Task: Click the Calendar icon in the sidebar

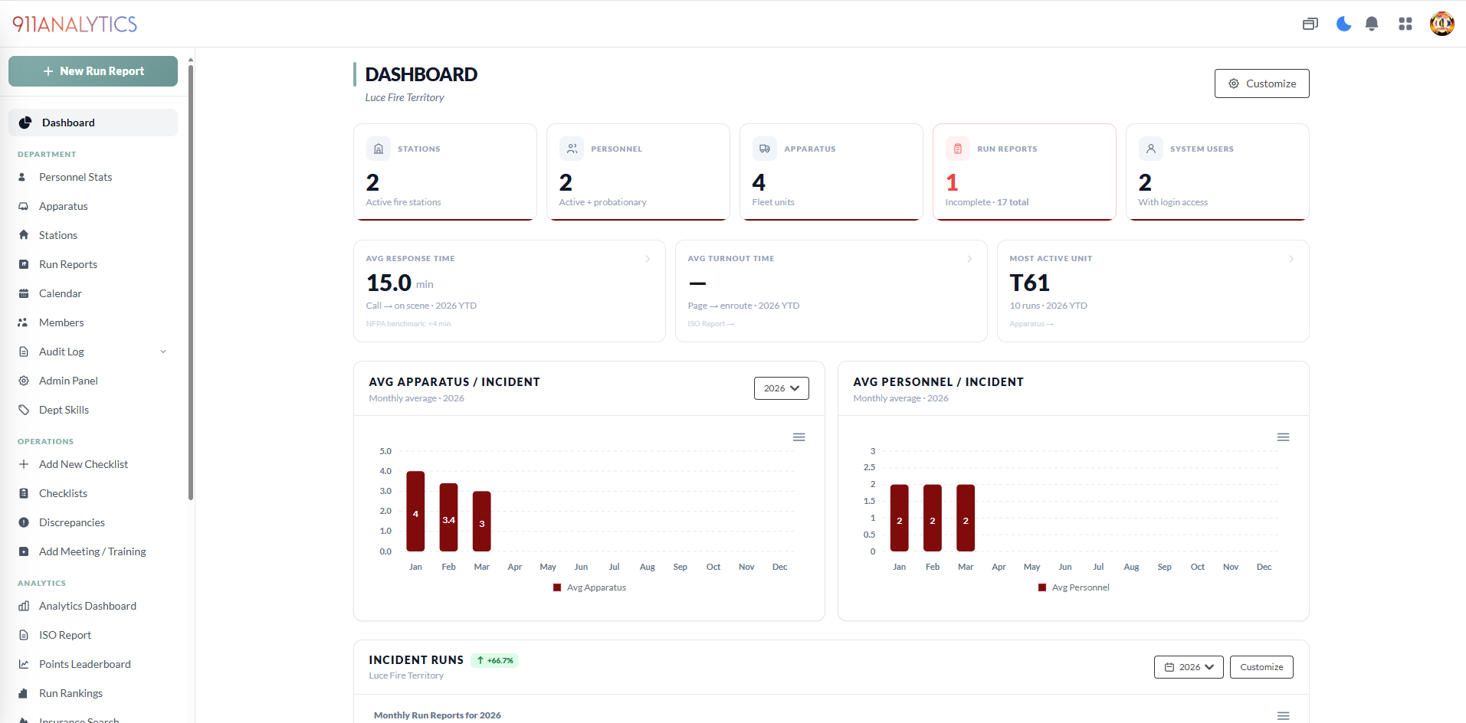Action: pyautogui.click(x=25, y=293)
